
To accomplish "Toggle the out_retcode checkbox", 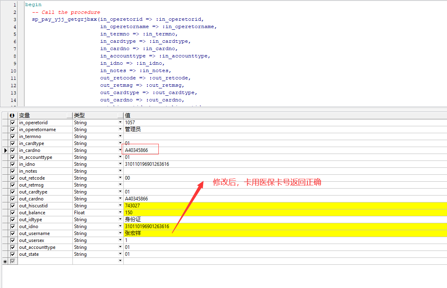I will [x=13, y=178].
